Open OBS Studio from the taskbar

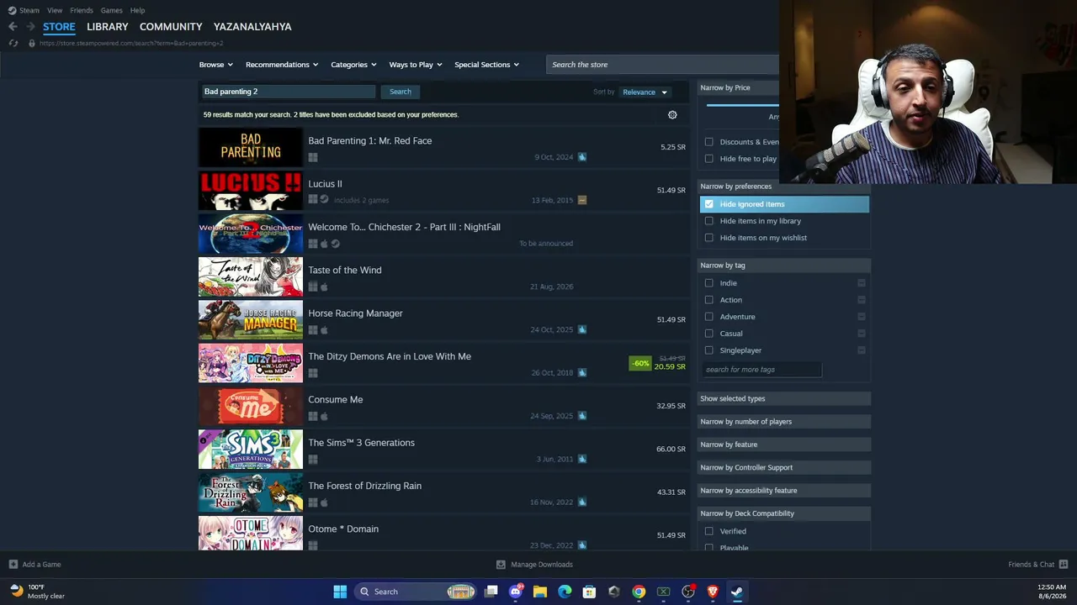pos(688,592)
